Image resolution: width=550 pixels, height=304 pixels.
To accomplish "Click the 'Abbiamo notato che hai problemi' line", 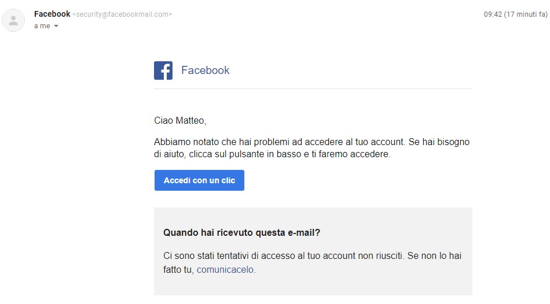I will pyautogui.click(x=311, y=142).
